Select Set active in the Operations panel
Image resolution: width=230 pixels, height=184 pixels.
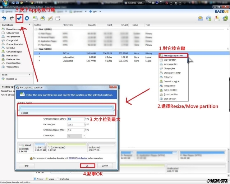11,48
